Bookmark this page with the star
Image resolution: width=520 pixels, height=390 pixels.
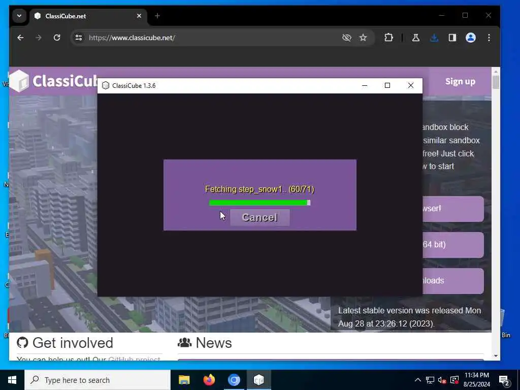point(363,38)
